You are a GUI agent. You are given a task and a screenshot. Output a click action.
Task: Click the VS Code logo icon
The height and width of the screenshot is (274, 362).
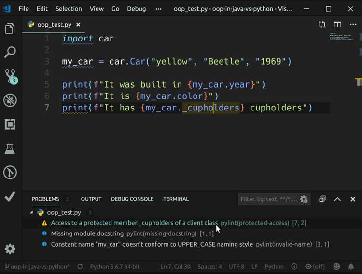(7, 9)
